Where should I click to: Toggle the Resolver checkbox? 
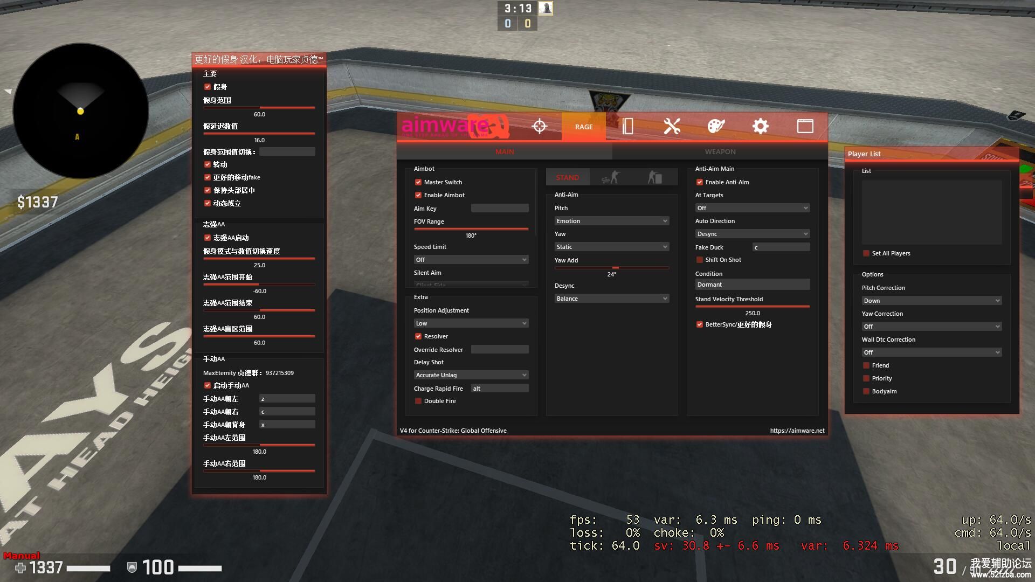coord(418,336)
